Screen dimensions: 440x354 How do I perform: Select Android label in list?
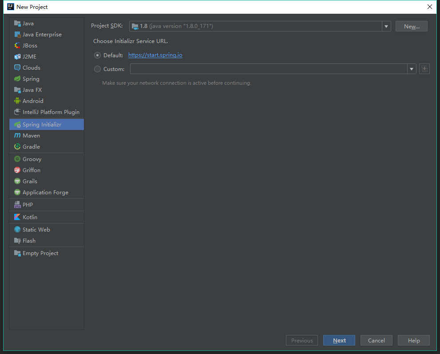click(x=33, y=101)
